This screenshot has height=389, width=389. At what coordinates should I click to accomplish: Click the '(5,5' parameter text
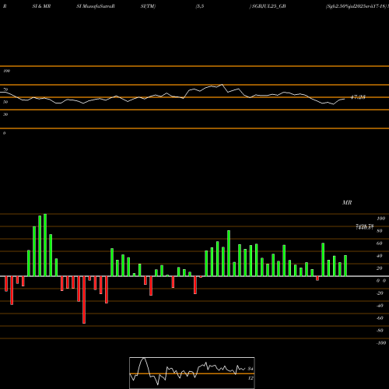tap(200, 6)
